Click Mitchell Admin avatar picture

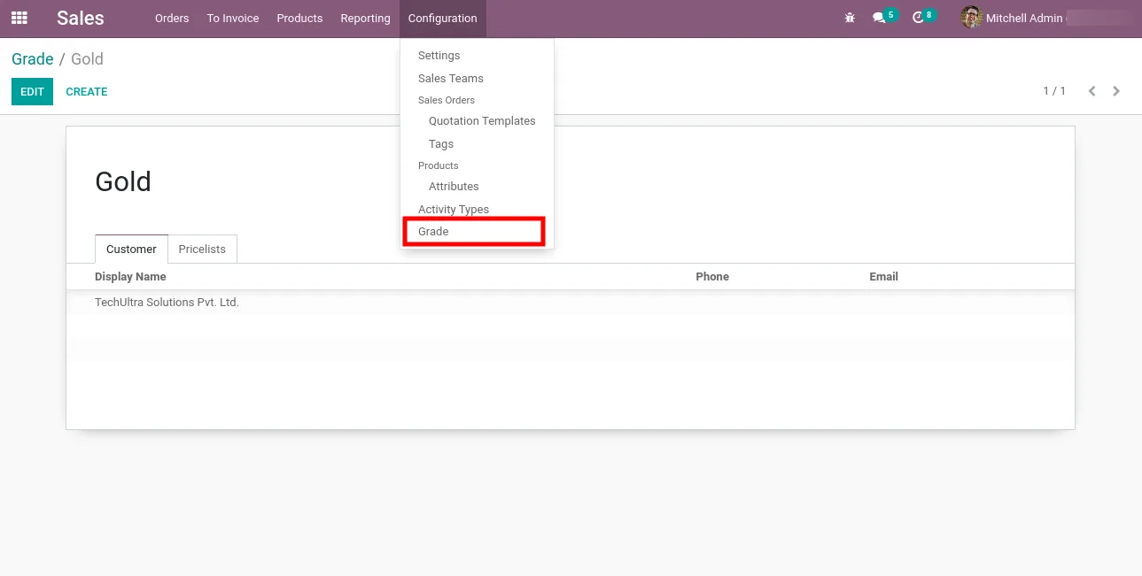click(971, 18)
